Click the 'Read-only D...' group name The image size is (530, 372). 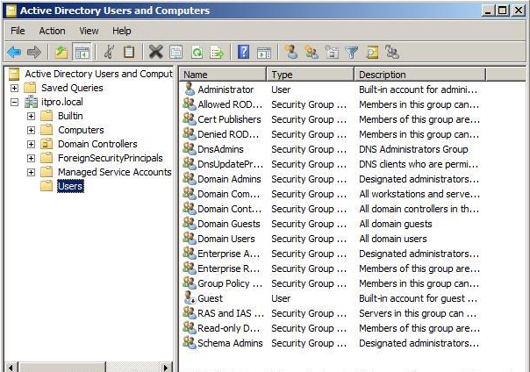coord(229,328)
